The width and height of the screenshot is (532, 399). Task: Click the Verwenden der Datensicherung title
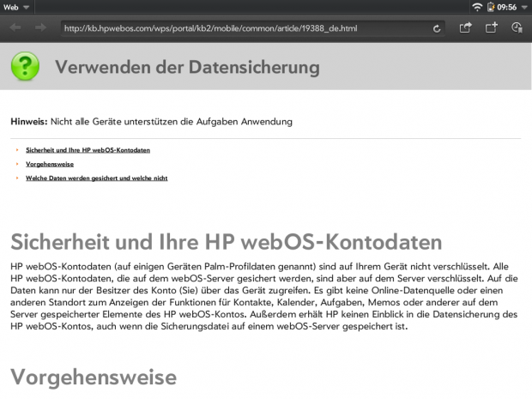coord(187,67)
